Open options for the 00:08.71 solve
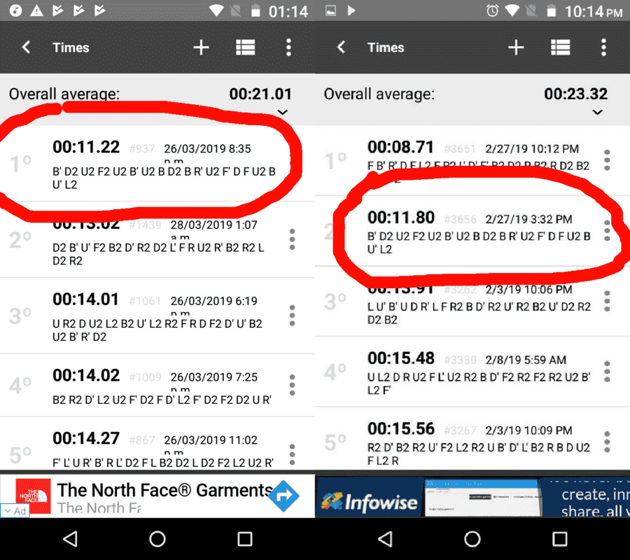Screen dimensions: 630x560 (x=607, y=160)
